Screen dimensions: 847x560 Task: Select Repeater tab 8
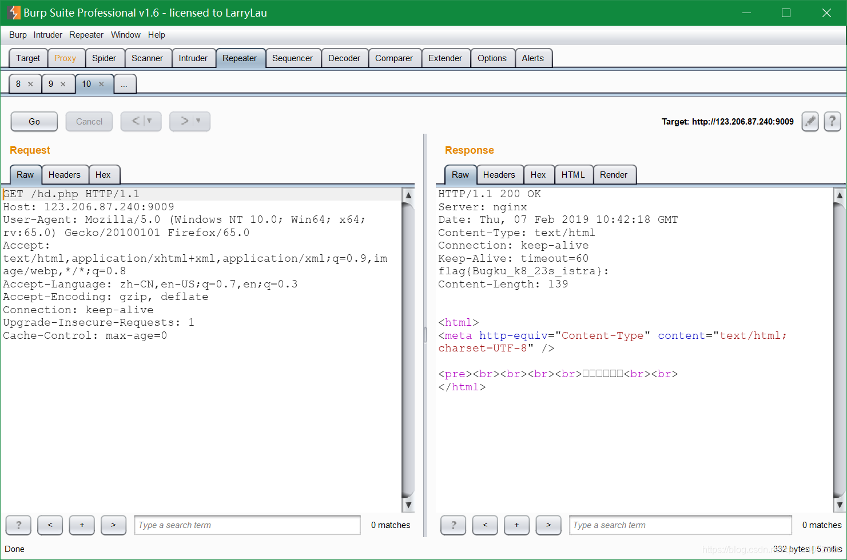(18, 84)
